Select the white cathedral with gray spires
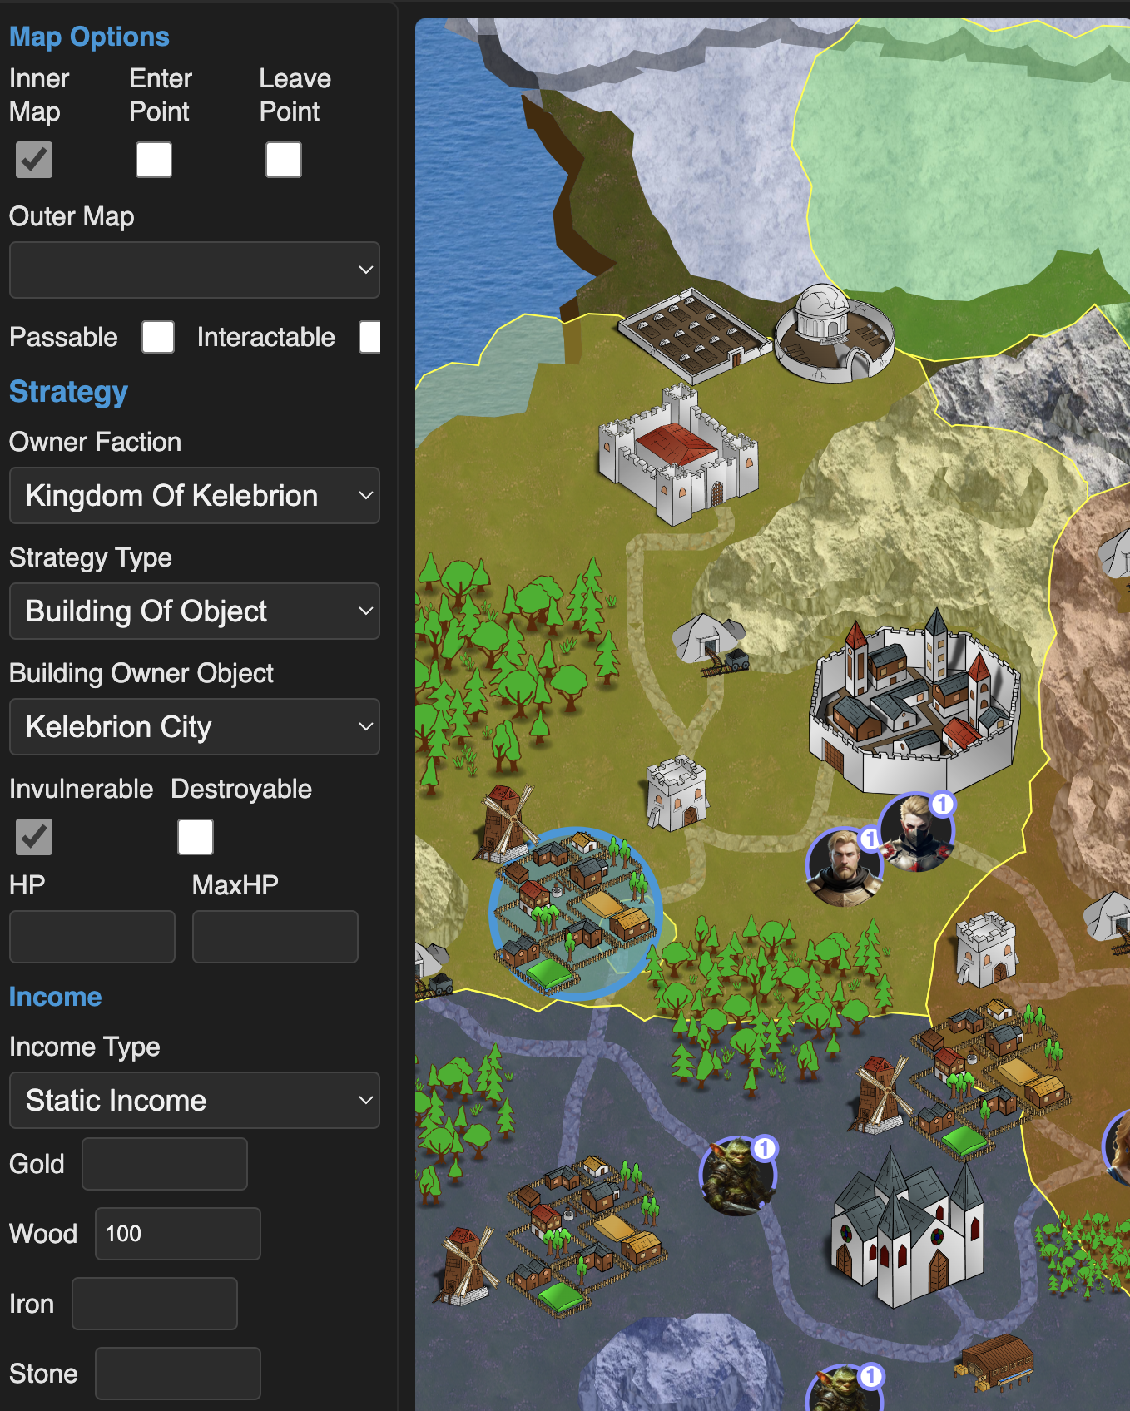1130x1411 pixels. tap(907, 1228)
